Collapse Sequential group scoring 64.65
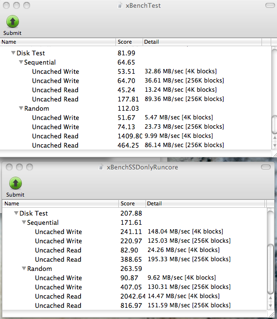This screenshot has width=277, height=319. coord(21,62)
